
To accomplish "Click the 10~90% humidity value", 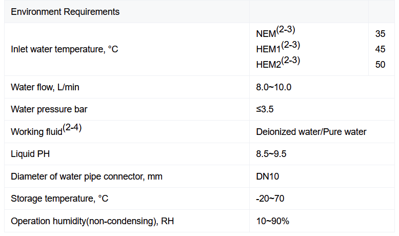I will coord(272,221).
